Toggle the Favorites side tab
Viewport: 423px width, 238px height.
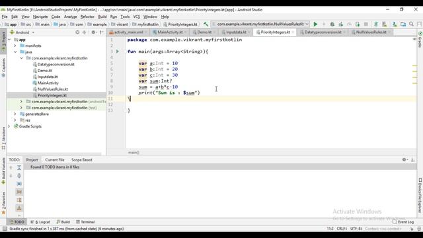click(x=3, y=203)
